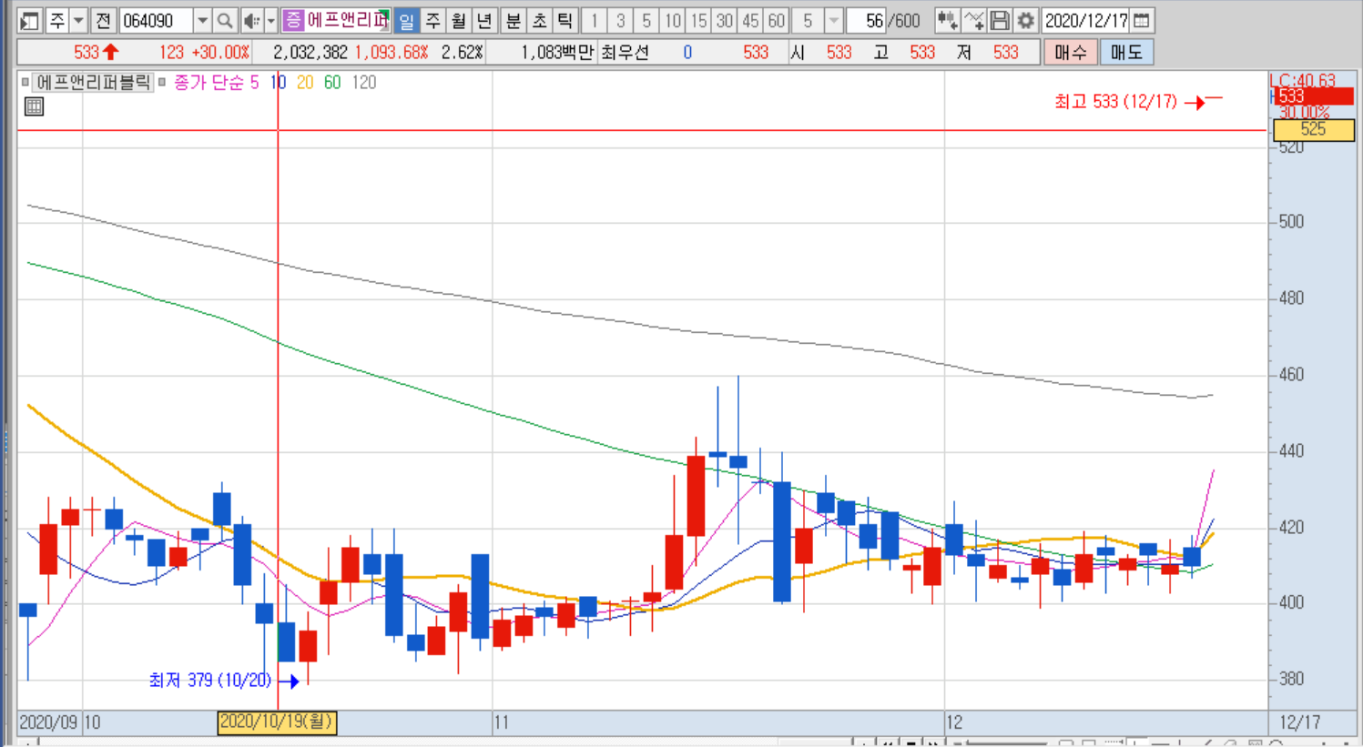Select the 1 interval button
The image size is (1363, 747).
point(594,20)
